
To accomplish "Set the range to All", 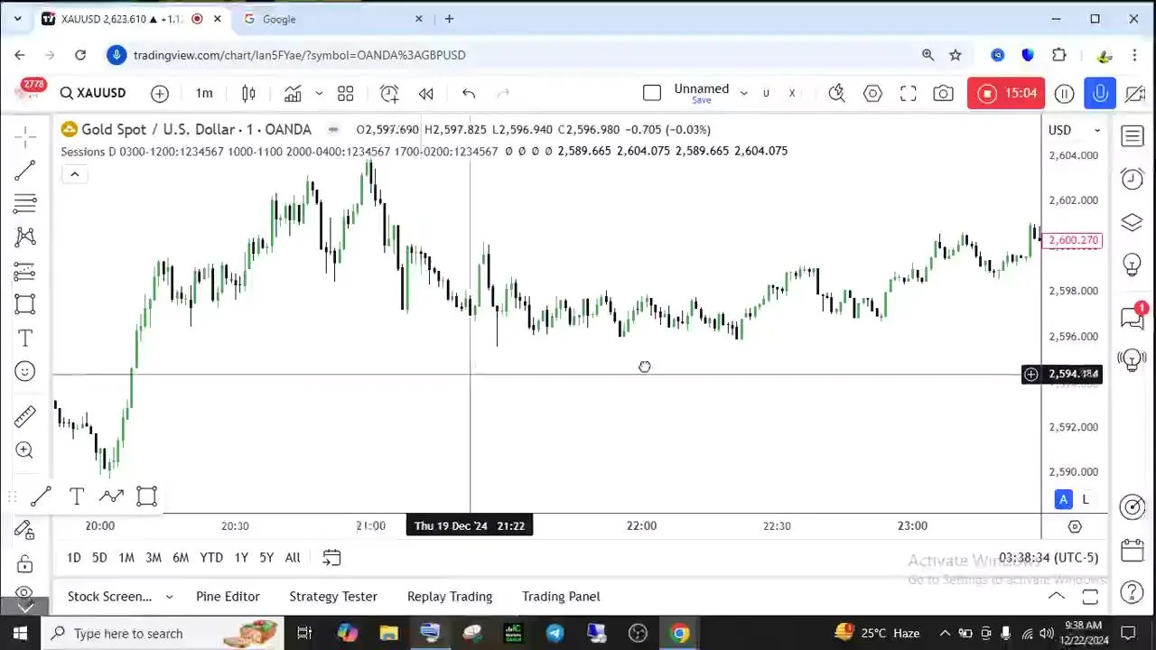I will (293, 557).
